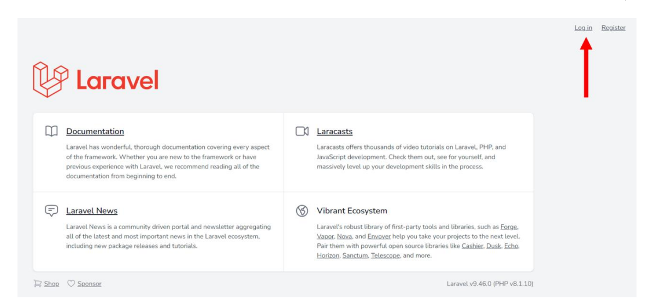654x306 pixels.
Task: Follow the Forge link
Action: [x=509, y=227]
